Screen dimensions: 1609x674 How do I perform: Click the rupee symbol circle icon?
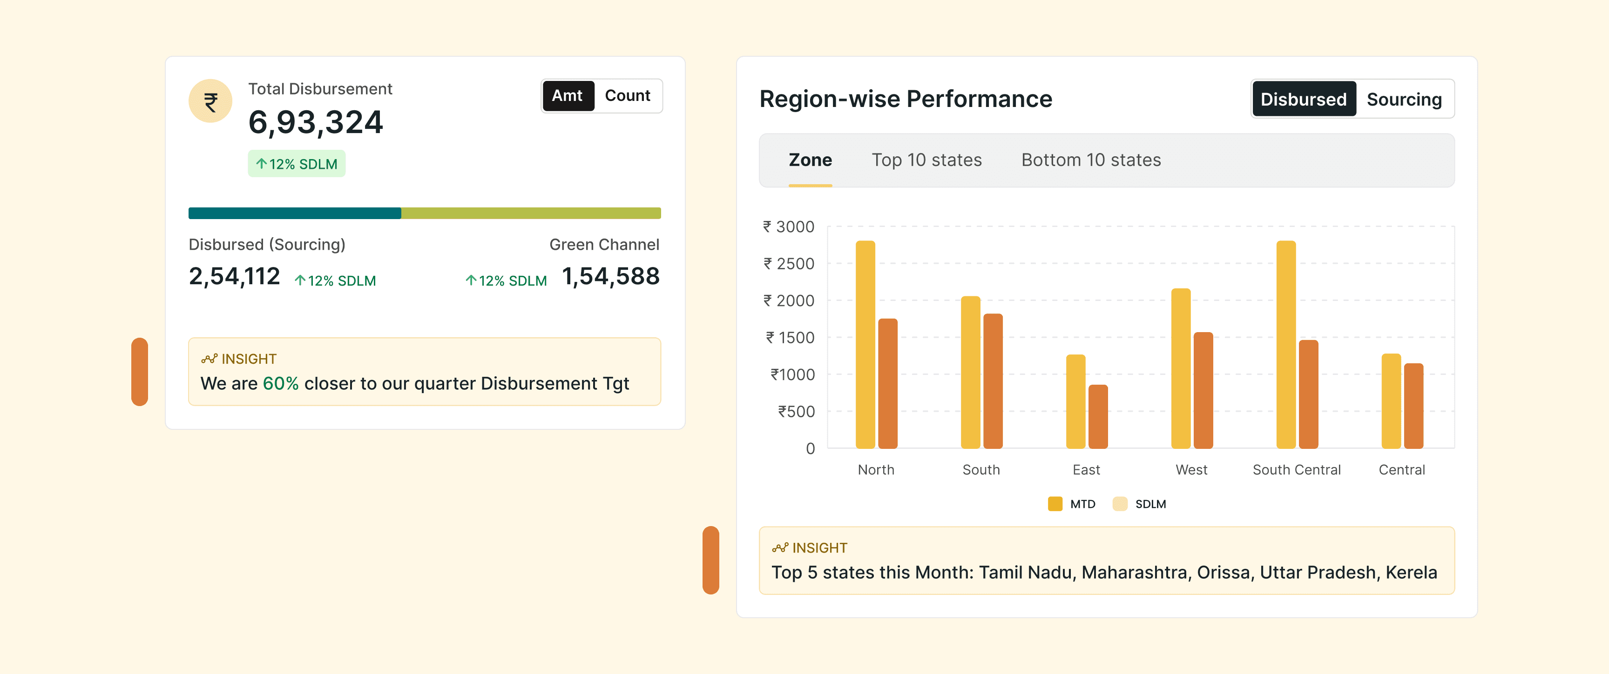pyautogui.click(x=210, y=101)
